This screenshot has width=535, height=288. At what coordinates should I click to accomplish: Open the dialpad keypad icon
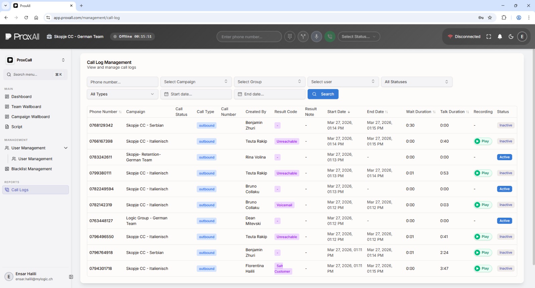tap(290, 37)
